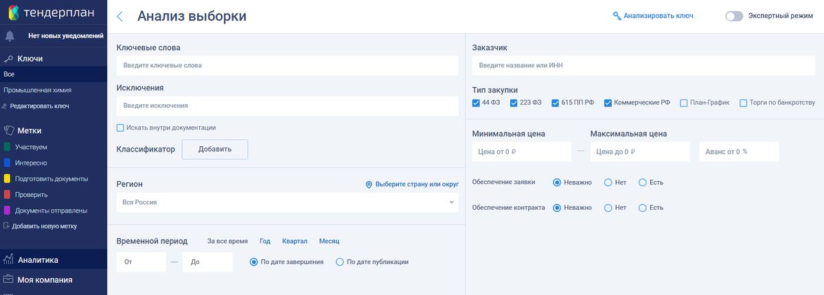The height and width of the screenshot is (295, 824).
Task: Select the blue Интересно label
Action: pyautogui.click(x=7, y=163)
